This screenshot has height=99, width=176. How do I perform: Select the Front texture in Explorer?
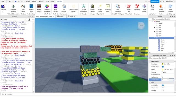pyautogui.click(x=162, y=44)
